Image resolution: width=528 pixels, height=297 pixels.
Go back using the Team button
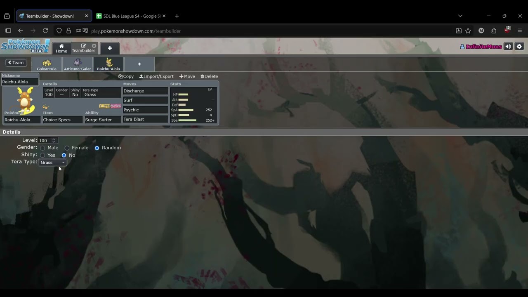[x=16, y=63]
